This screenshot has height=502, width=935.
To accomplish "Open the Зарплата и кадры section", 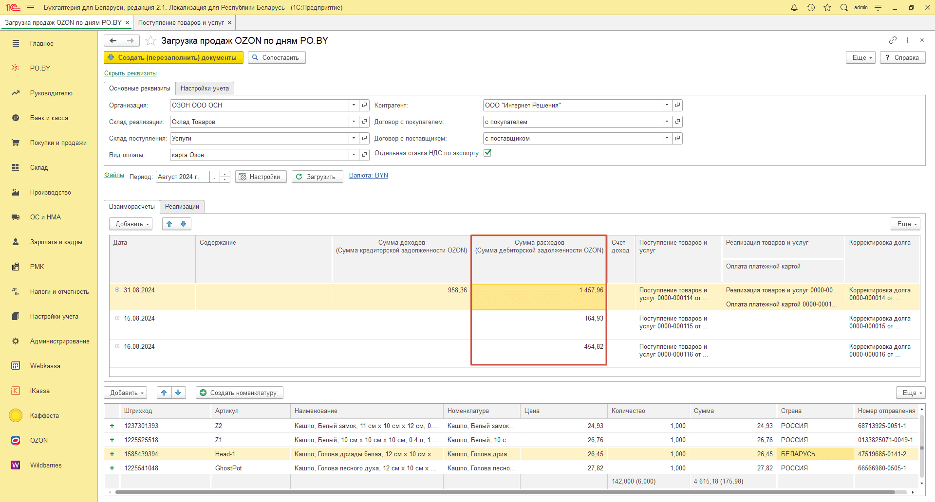I will pos(49,242).
